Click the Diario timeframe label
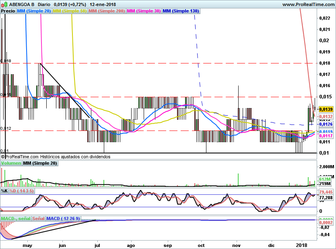 pos(43,4)
